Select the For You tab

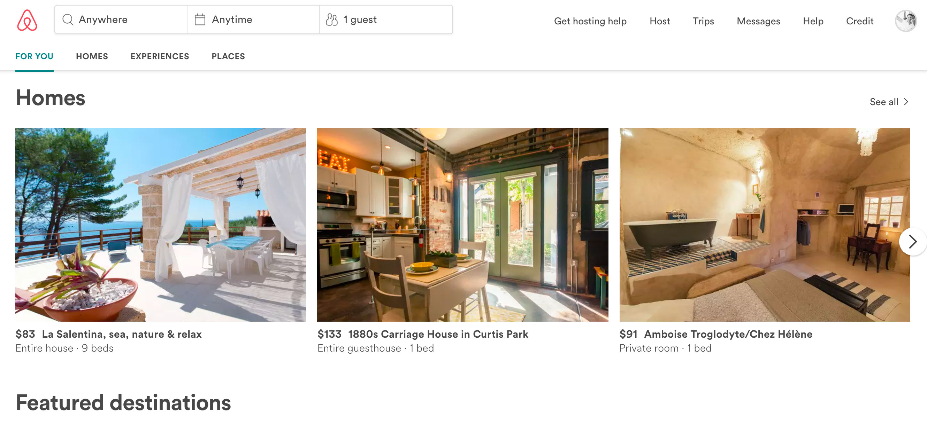point(34,56)
